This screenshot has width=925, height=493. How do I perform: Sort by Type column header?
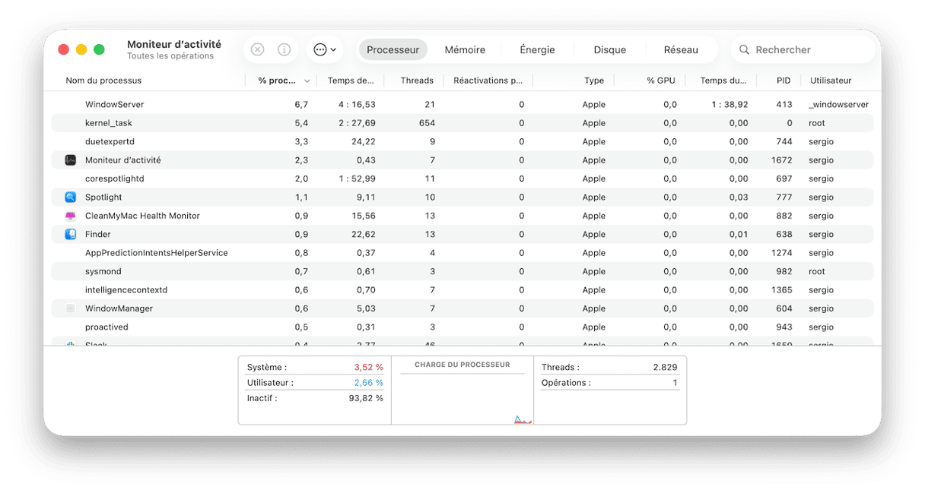[594, 81]
